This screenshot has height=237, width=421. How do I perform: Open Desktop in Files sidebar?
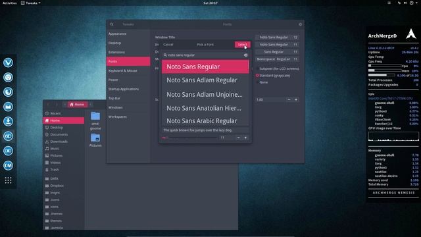point(64,127)
